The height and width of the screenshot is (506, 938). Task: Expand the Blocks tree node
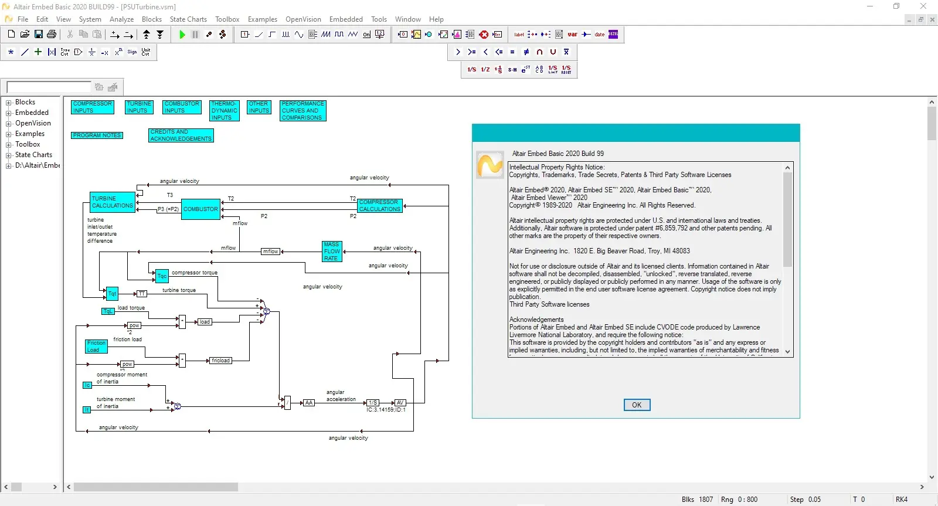coord(9,103)
